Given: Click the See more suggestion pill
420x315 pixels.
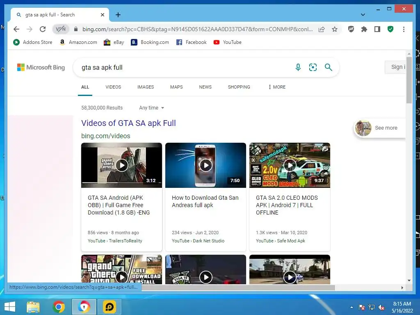Looking at the screenshot, I should coord(380,128).
